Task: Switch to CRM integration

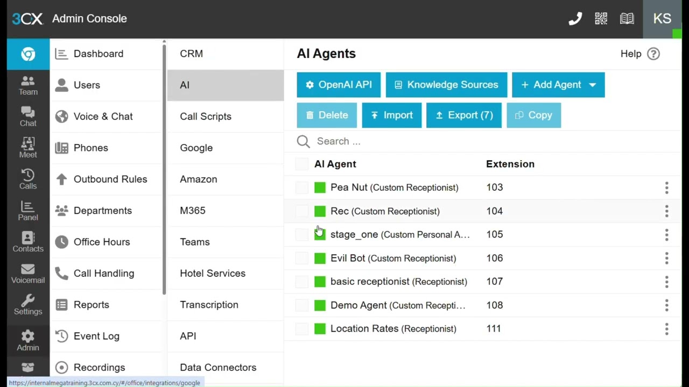Action: pos(226,54)
